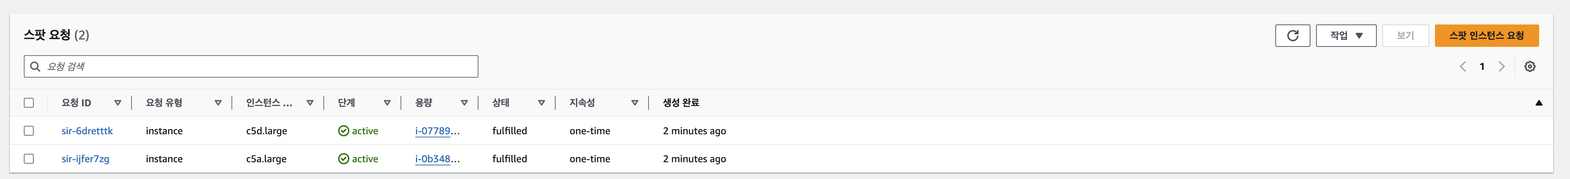Viewport: 1570px width, 179px height.
Task: Go to next page arrow
Action: click(1501, 67)
